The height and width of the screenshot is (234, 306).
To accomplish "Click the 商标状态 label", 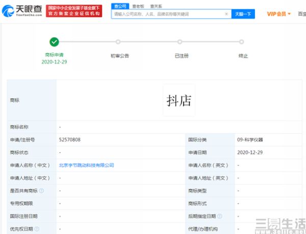I will (x=19, y=152).
